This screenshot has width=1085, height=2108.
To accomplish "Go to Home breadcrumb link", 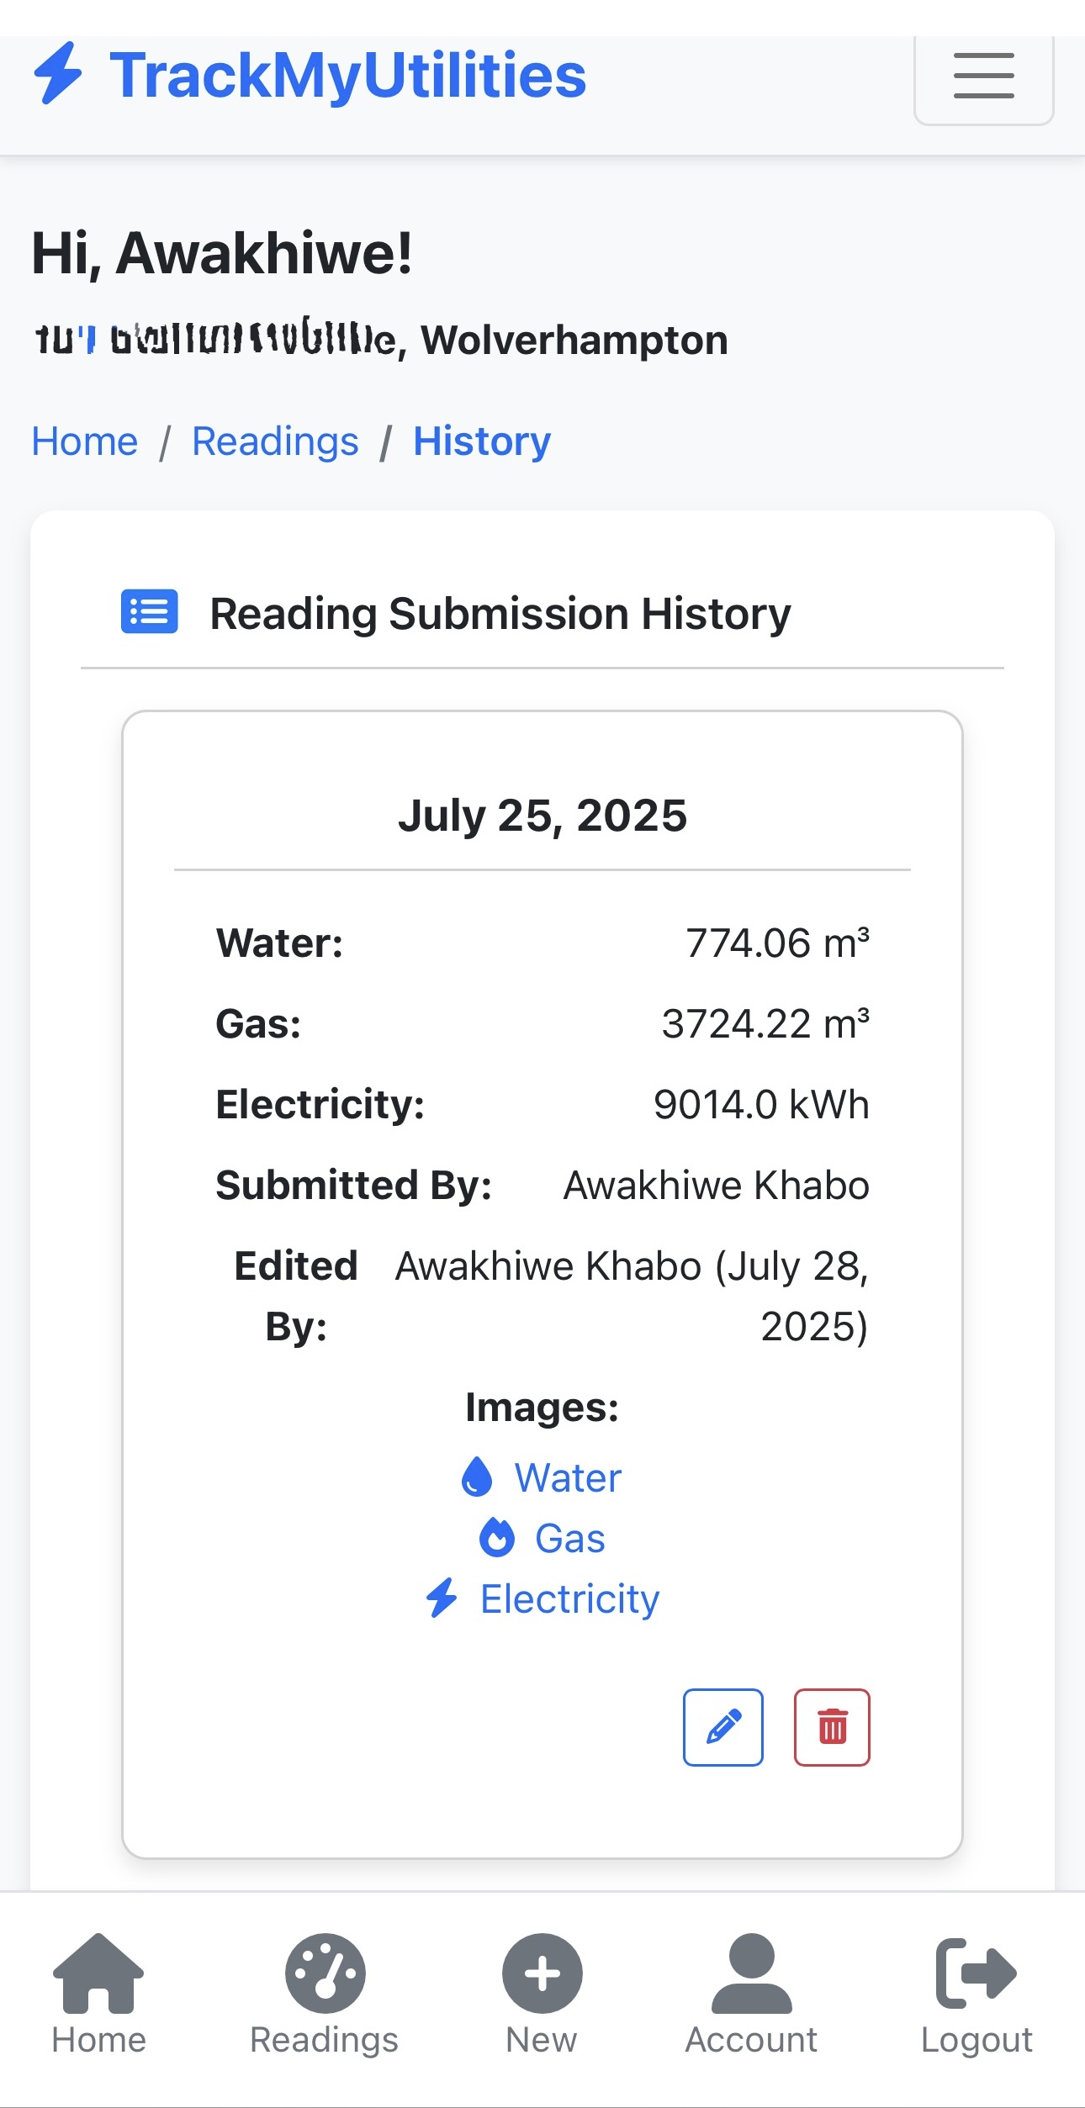I will point(84,441).
